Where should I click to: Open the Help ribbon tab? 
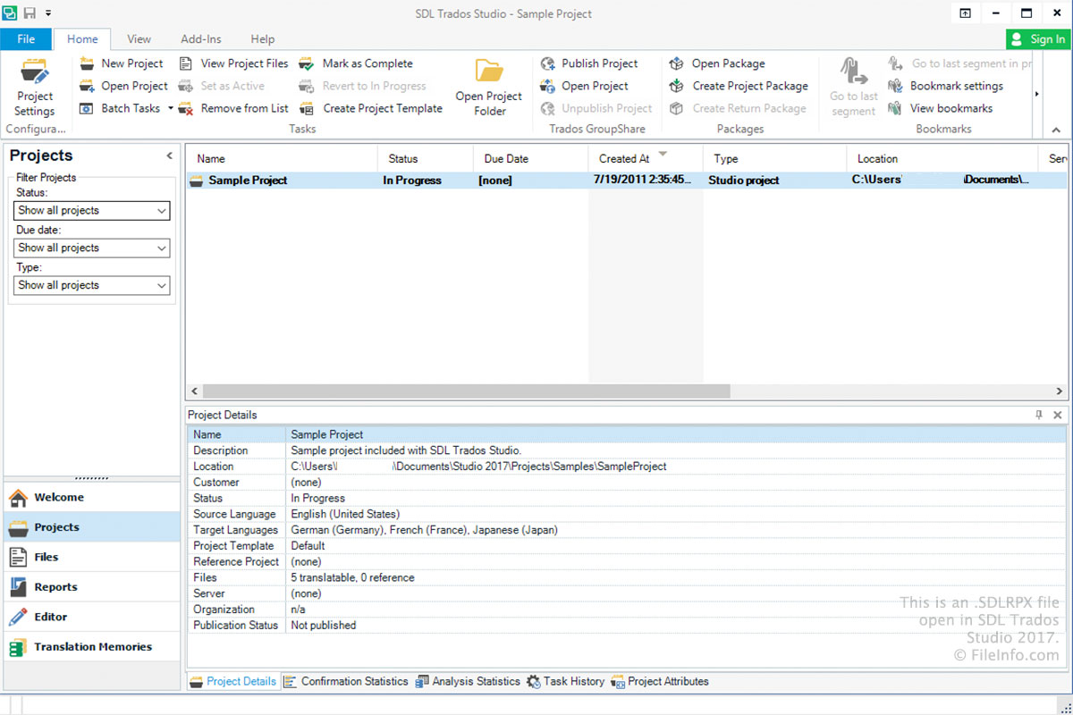(263, 39)
